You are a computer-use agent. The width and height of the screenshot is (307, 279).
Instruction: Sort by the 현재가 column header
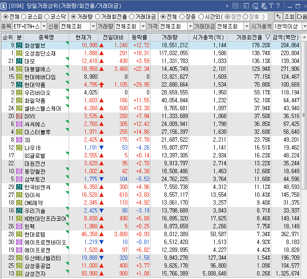(x=84, y=37)
